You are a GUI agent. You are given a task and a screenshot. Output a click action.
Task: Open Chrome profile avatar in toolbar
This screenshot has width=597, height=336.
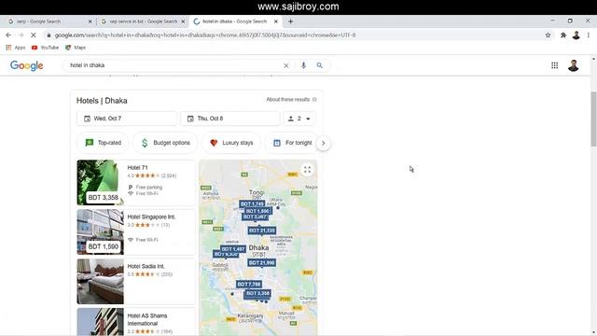(576, 35)
